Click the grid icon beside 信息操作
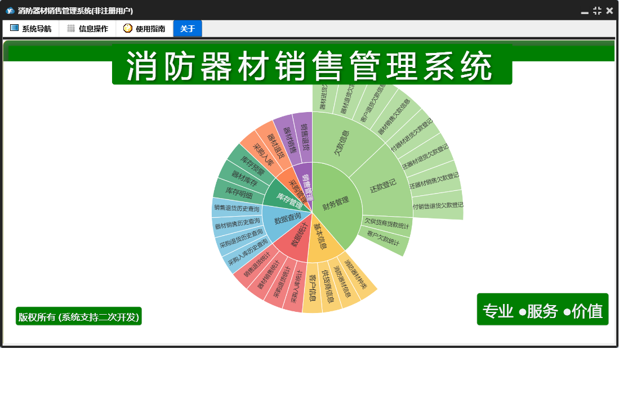This screenshot has height=407, width=619. coord(71,28)
